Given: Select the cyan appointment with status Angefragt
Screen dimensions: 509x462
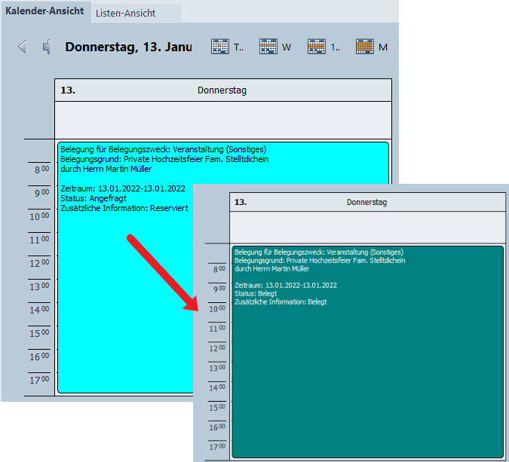Looking at the screenshot, I should pos(121,301).
